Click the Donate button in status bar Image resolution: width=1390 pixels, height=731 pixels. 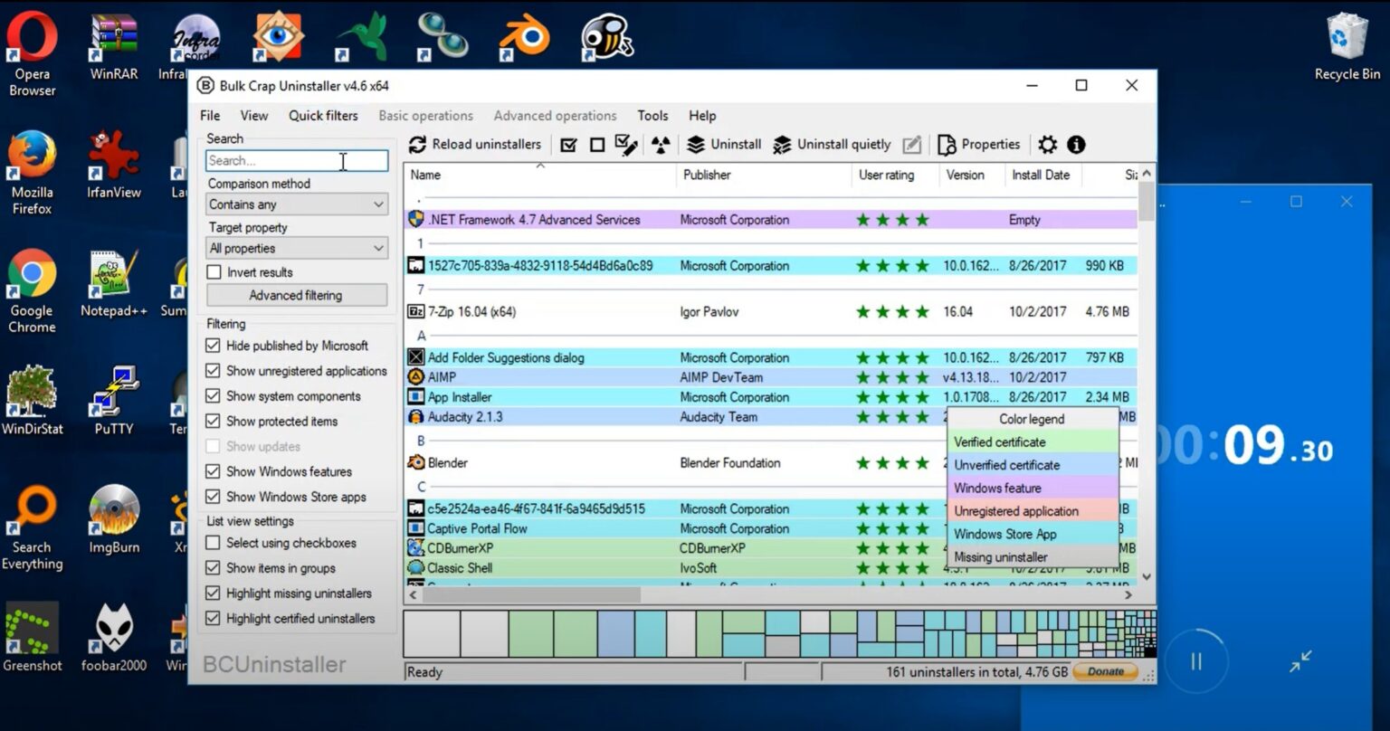click(x=1105, y=672)
